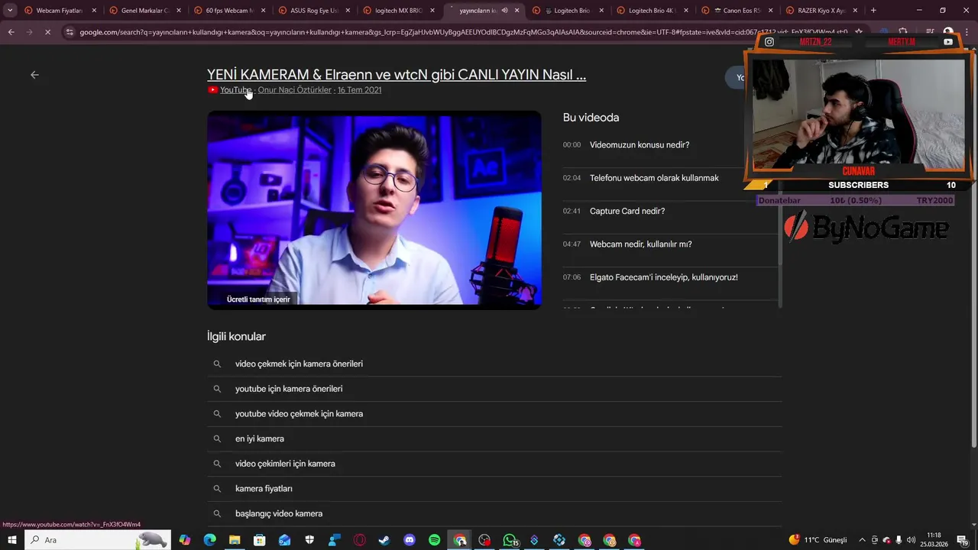
Task: Select 'en iyi kamera' related topic
Action: pyautogui.click(x=260, y=438)
